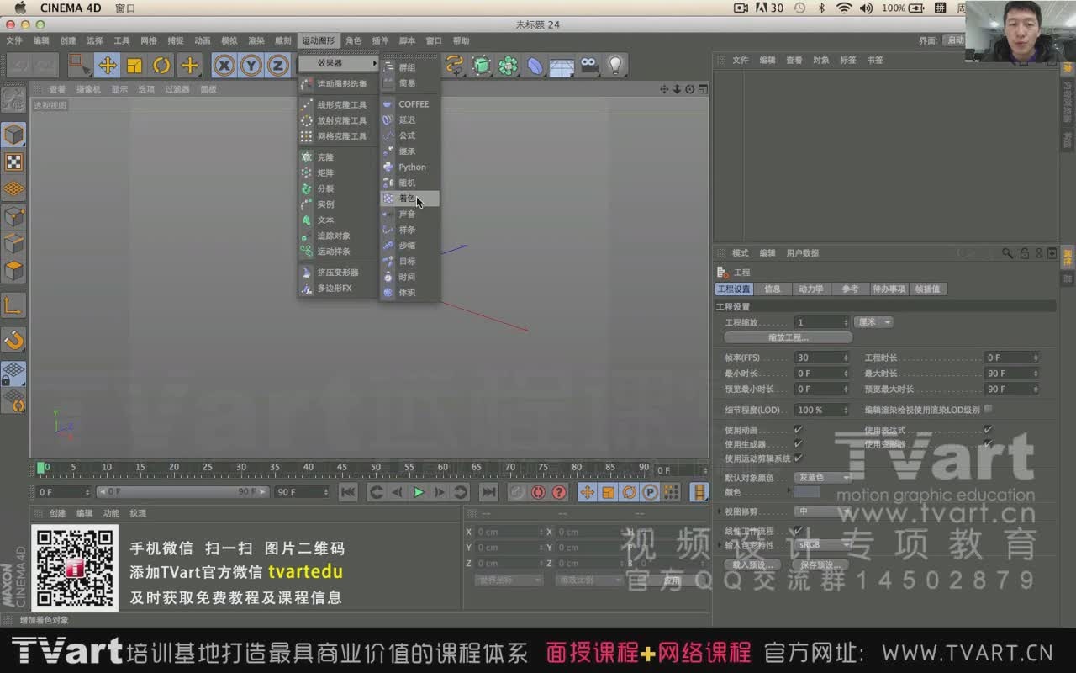Viewport: 1076px width, 673px height.
Task: Toggle render LOD in editor checkbox
Action: tap(988, 410)
